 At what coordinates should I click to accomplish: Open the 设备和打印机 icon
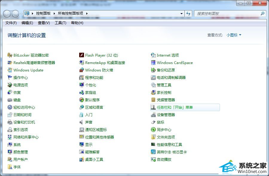coord(10,122)
